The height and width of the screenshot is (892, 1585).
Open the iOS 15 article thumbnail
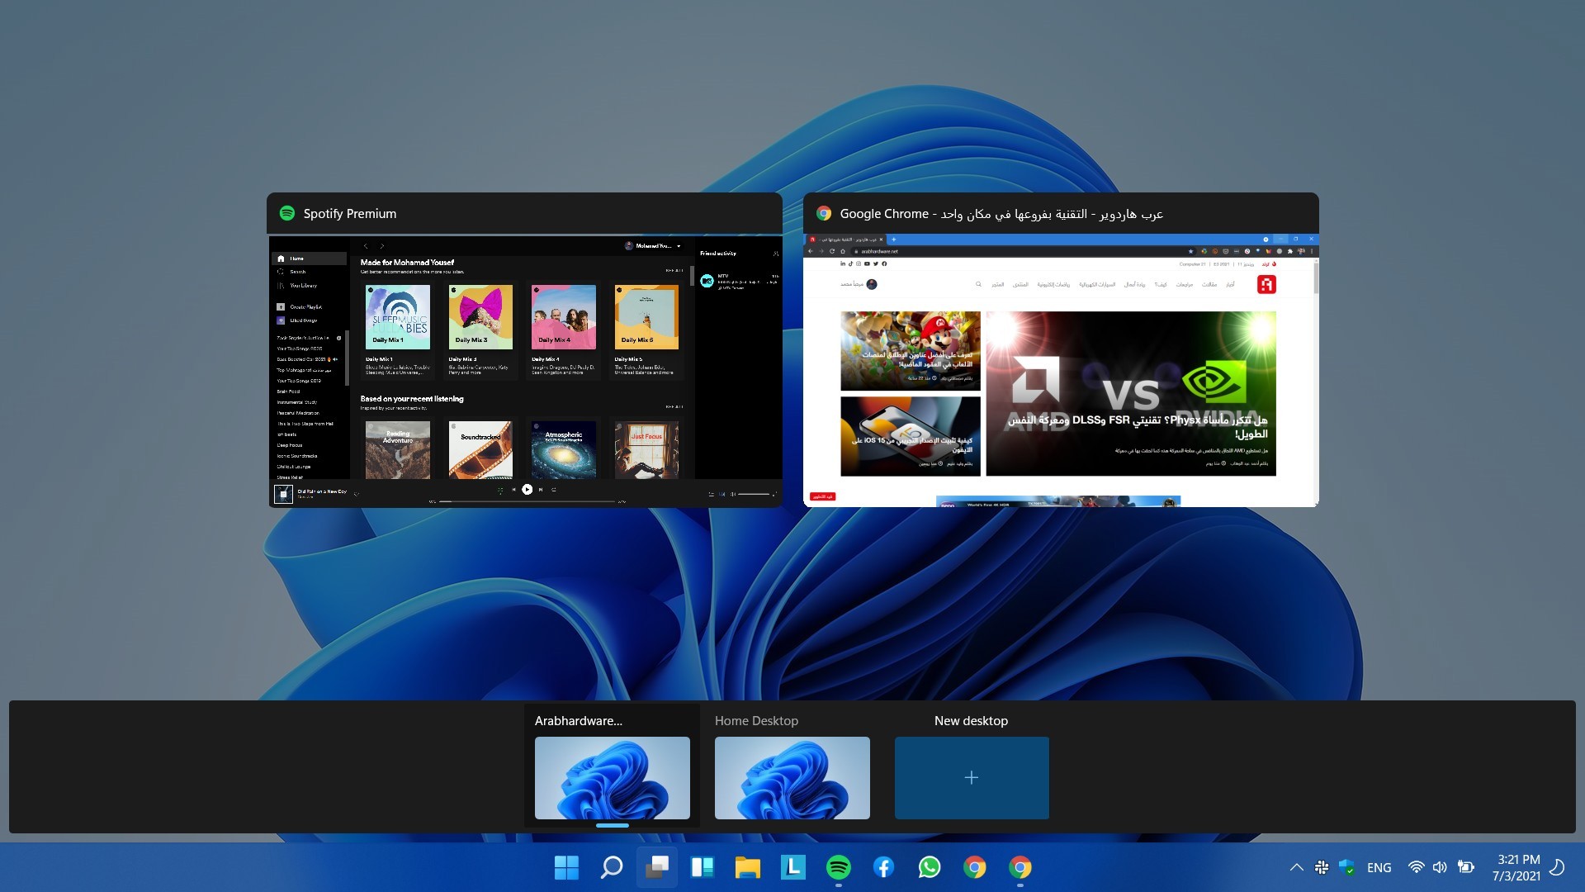[911, 436]
